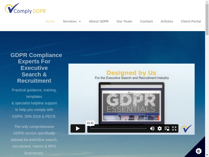Image resolution: width=209 pixels, height=157 pixels.
Task: Click the GDPR Compliance Experts heading
Action: (x=36, y=68)
